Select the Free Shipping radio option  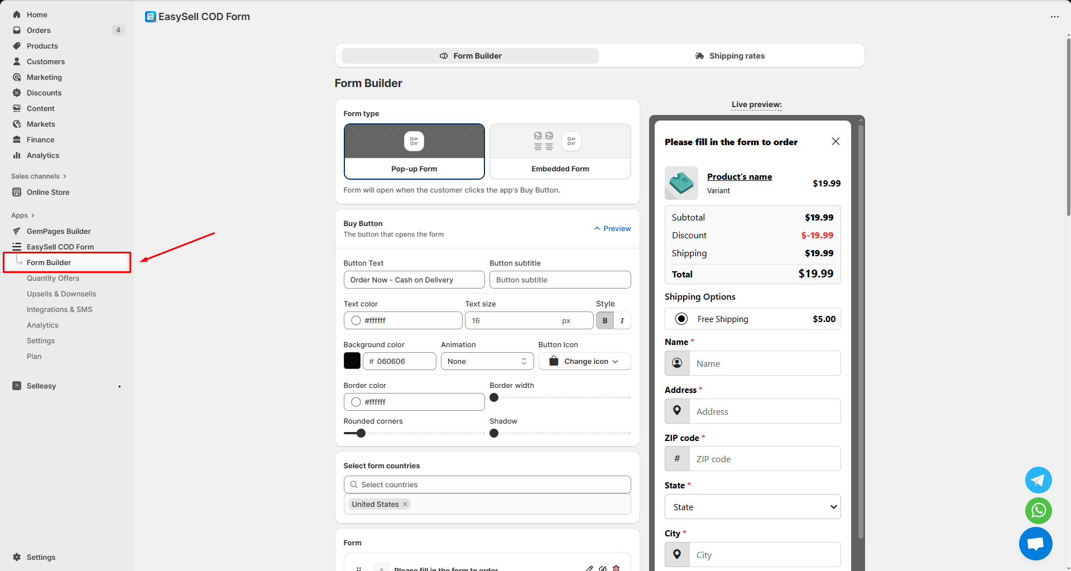click(681, 319)
